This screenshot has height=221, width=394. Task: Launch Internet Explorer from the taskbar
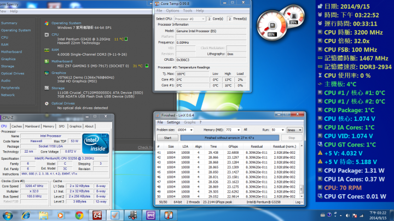click(x=26, y=216)
